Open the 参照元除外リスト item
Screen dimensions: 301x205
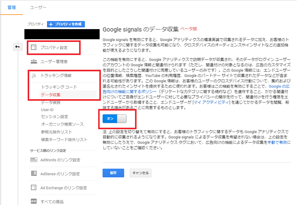coord(56,132)
